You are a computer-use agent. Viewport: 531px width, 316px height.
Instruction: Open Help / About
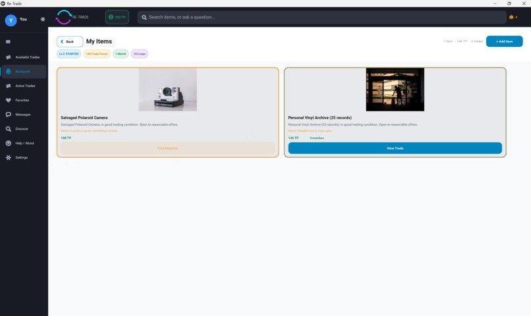[24, 143]
